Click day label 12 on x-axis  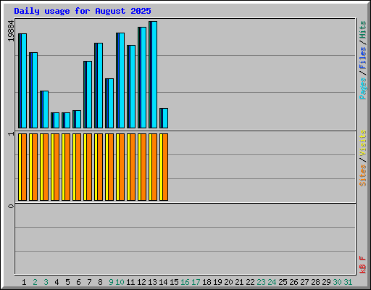click(141, 282)
